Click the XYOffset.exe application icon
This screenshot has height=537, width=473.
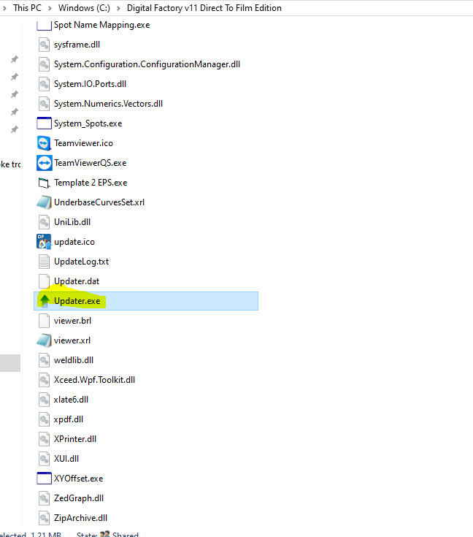(45, 479)
